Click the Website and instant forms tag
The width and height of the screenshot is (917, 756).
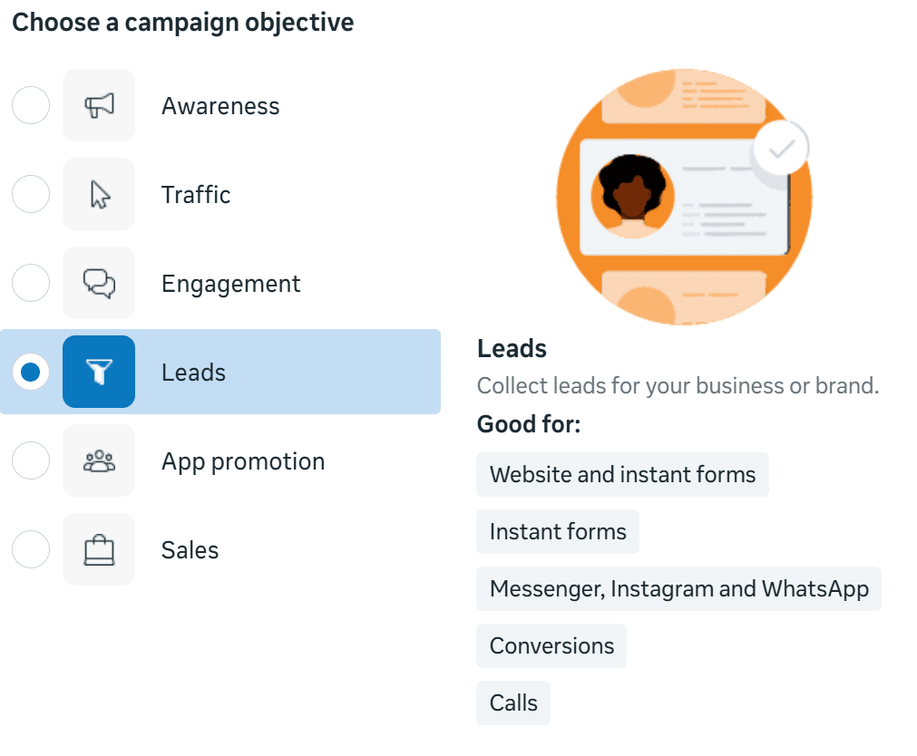tap(622, 475)
